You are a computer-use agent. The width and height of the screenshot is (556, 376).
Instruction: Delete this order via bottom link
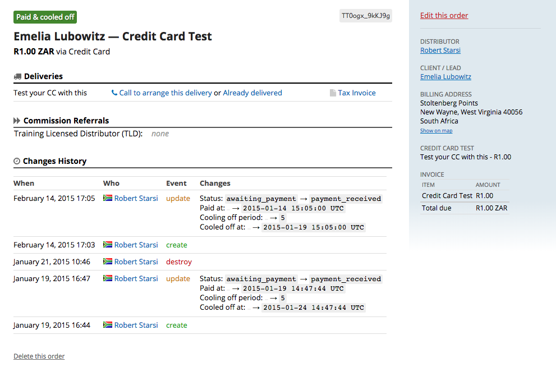point(39,356)
